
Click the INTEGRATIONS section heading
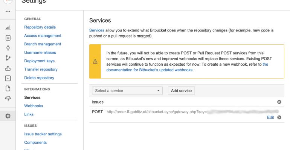(x=37, y=89)
